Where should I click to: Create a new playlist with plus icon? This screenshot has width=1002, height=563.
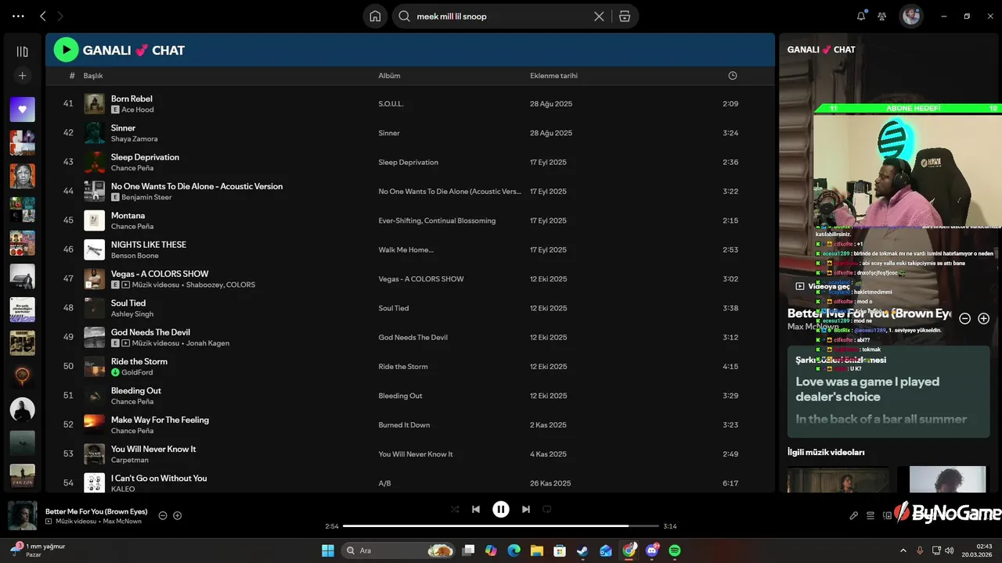(22, 76)
